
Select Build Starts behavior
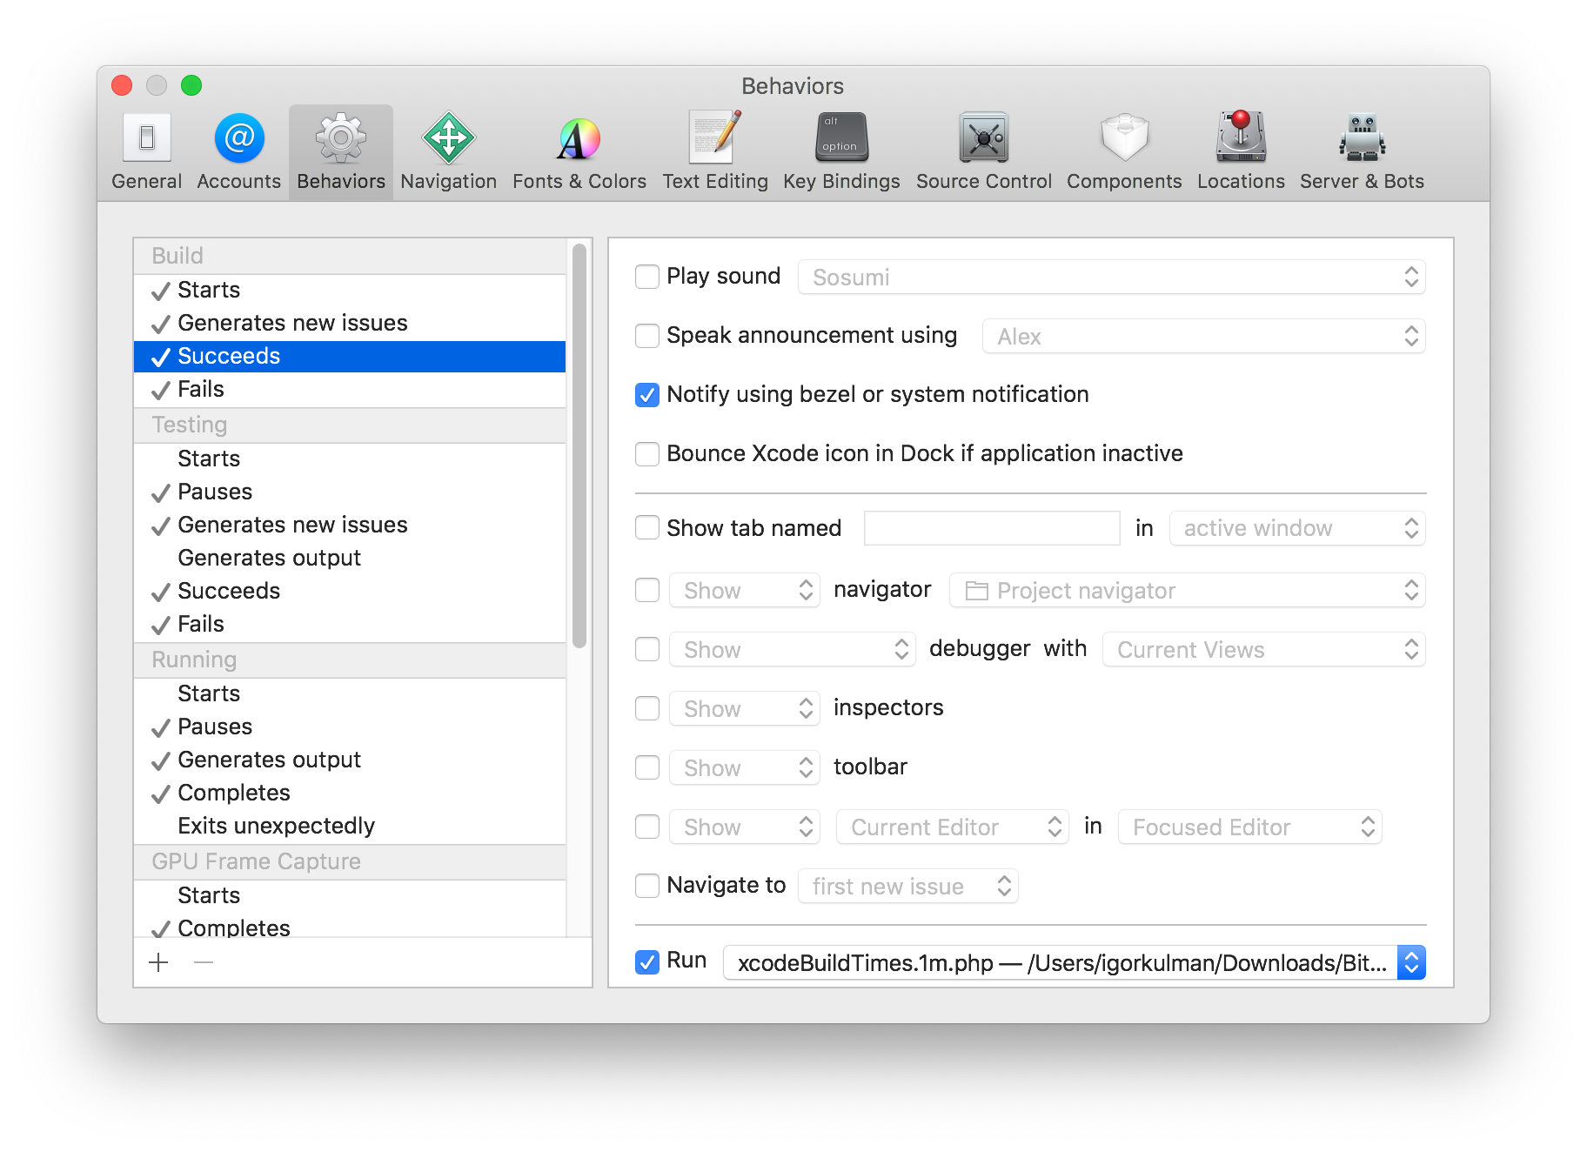click(350, 291)
